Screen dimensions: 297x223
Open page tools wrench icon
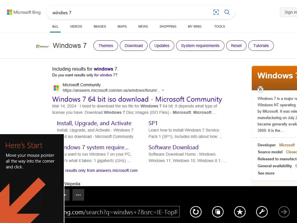[x=262, y=212]
